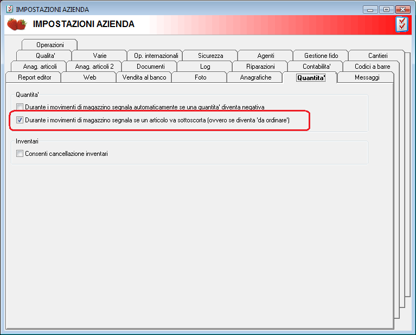Open the Vendita al banco tab
The image size is (416, 335).
point(144,77)
